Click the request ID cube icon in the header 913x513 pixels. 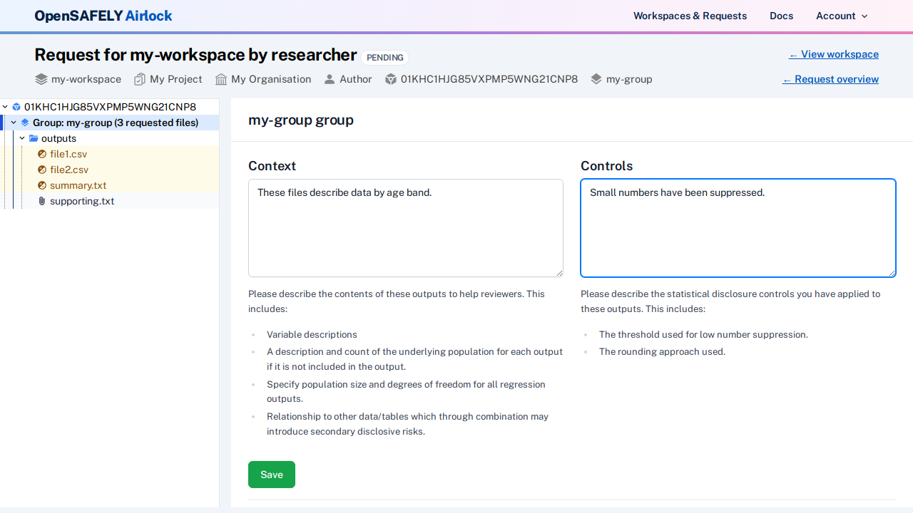click(391, 79)
